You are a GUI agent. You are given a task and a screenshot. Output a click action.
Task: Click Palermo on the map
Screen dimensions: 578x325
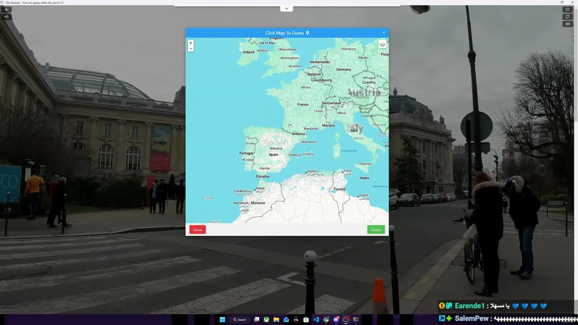[x=365, y=164]
